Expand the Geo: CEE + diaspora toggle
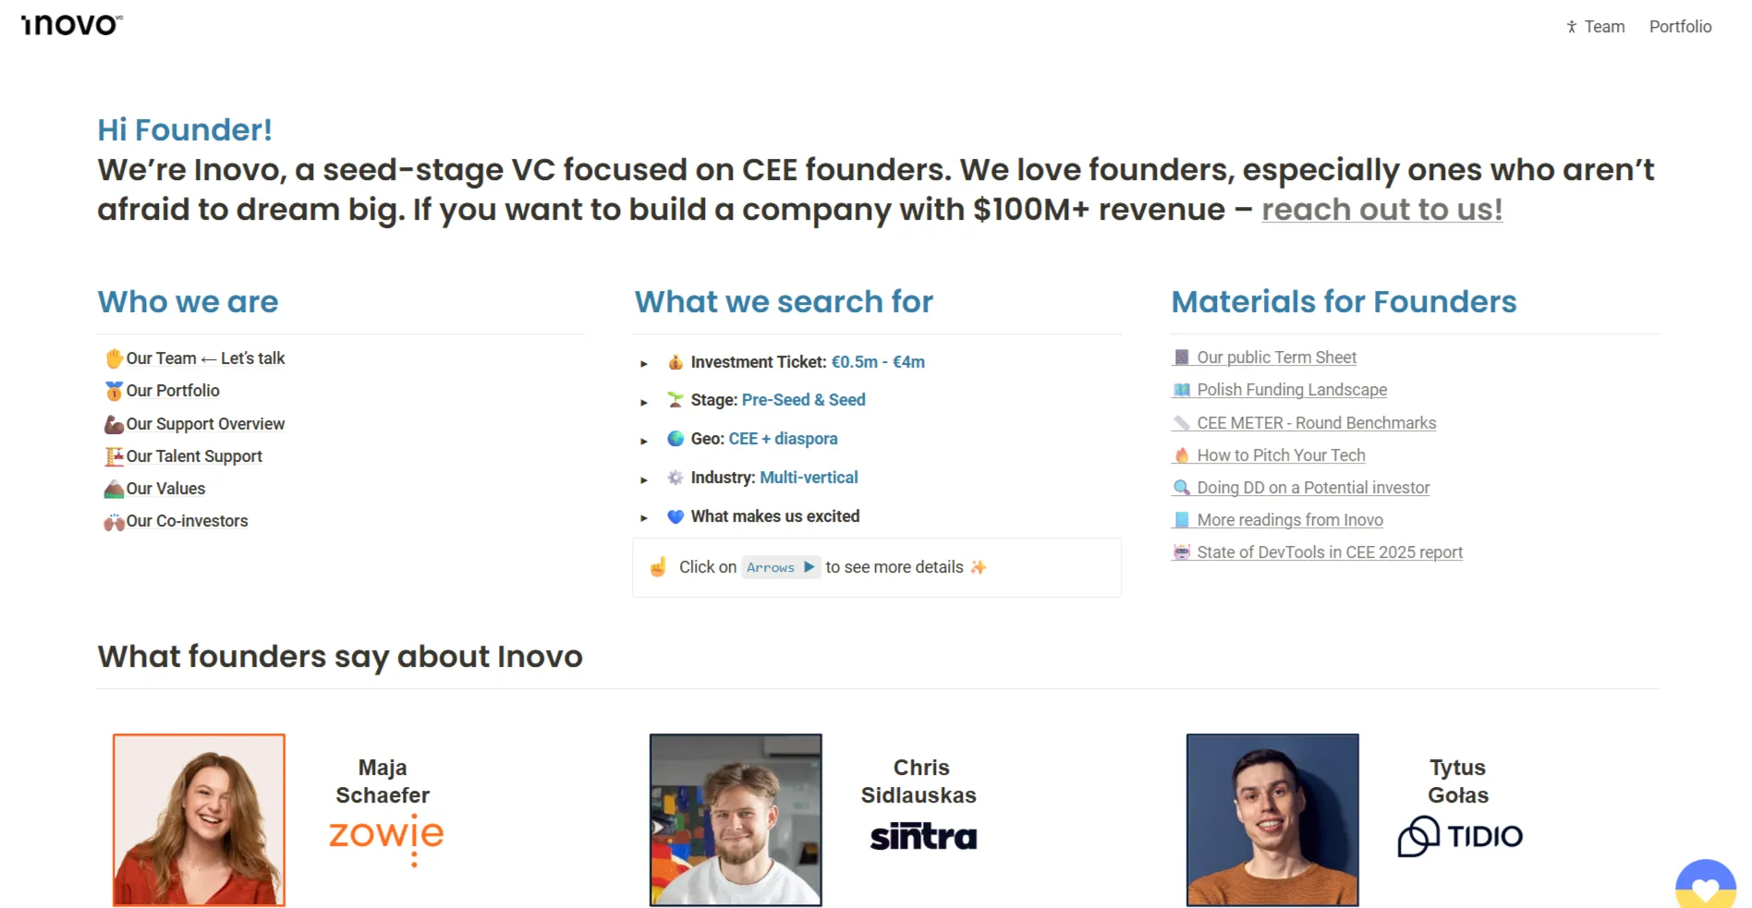The image size is (1752, 908). [x=644, y=441]
